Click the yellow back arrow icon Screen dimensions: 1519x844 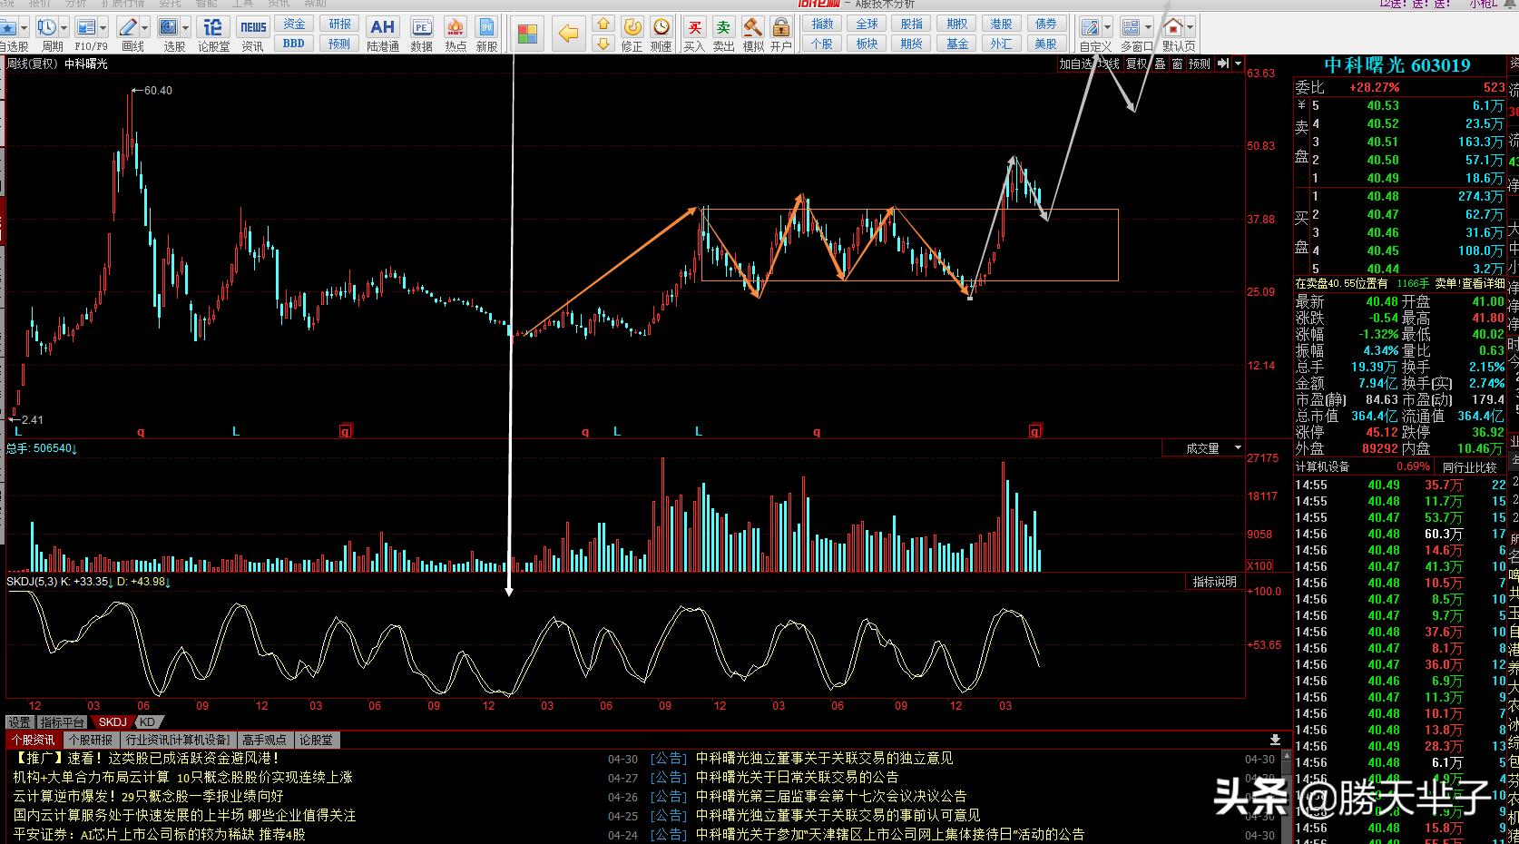(x=568, y=34)
